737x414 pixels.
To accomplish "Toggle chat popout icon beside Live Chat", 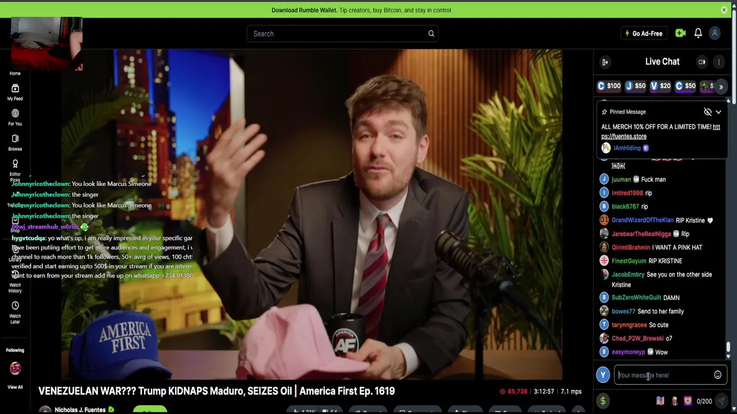I will pos(702,62).
